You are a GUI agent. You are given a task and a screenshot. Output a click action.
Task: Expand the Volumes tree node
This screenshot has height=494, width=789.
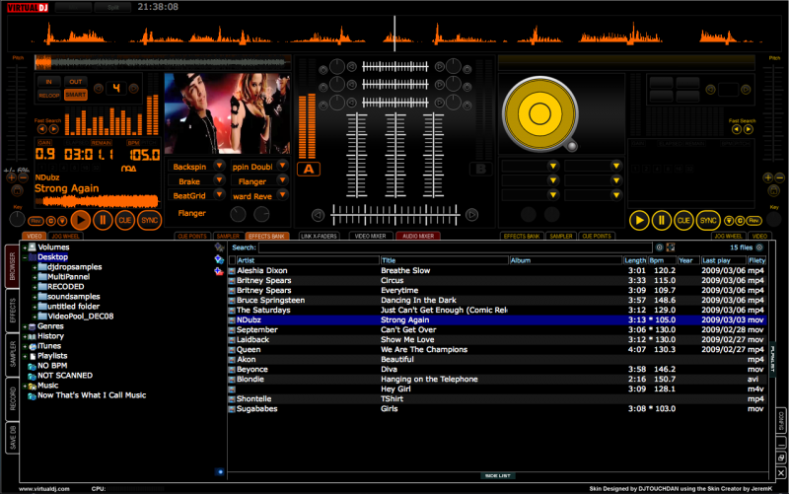pyautogui.click(x=24, y=247)
